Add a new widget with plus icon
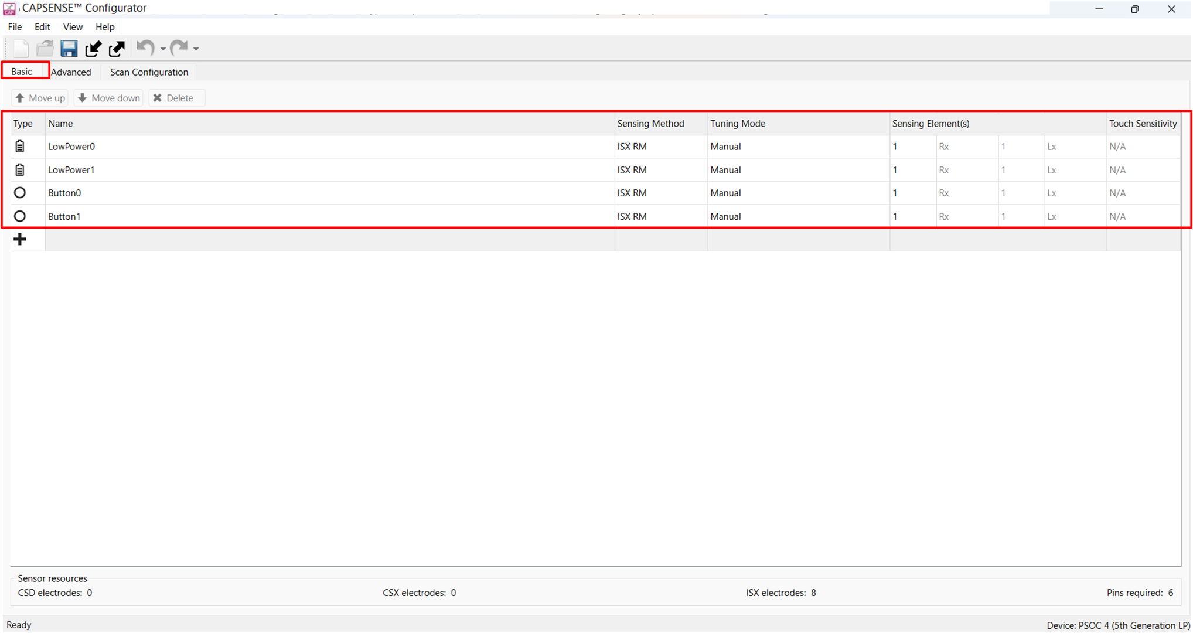 [20, 239]
